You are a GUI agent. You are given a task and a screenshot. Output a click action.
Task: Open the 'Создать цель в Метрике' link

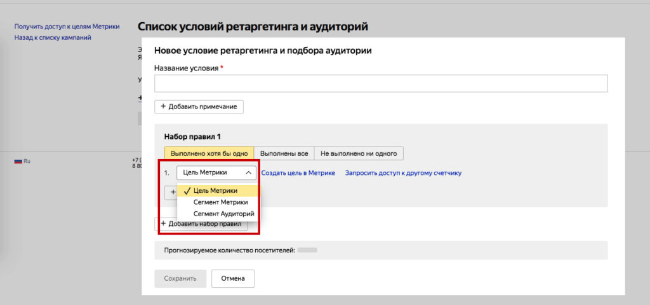(x=298, y=172)
